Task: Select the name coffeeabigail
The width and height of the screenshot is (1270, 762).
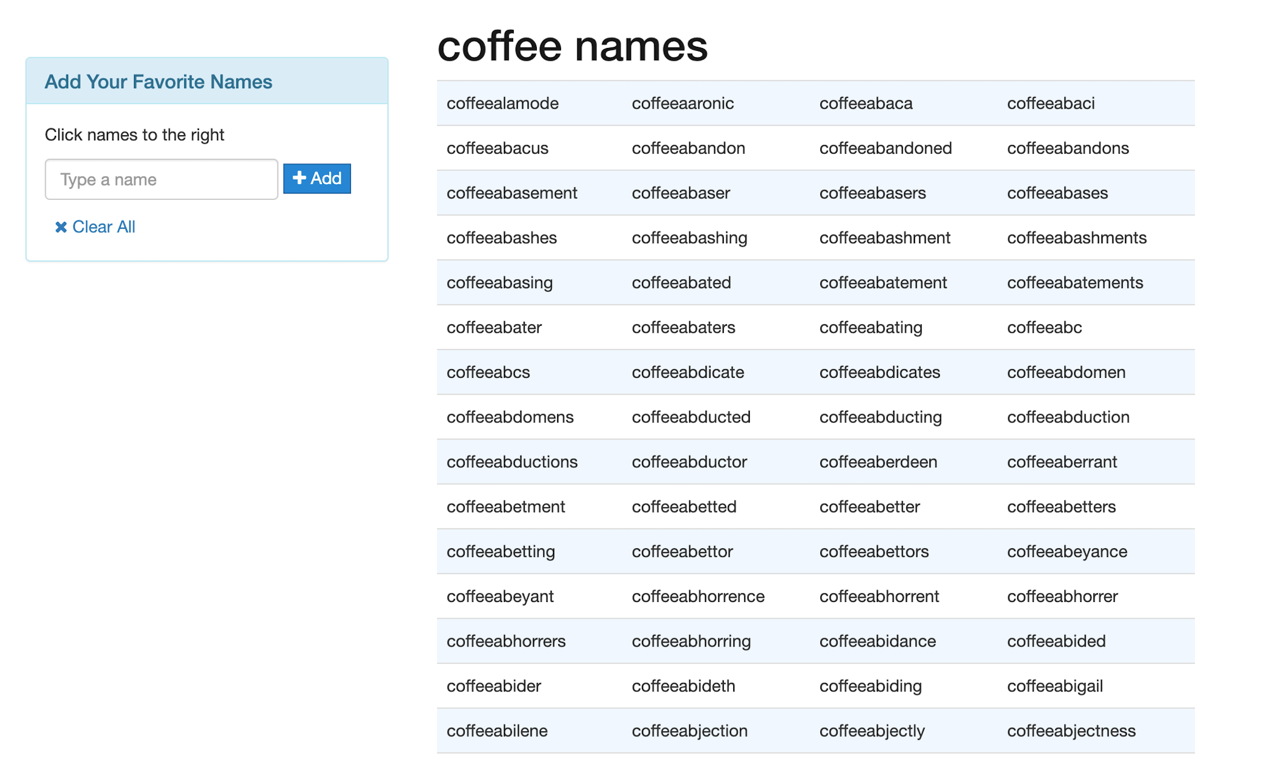Action: [1055, 686]
